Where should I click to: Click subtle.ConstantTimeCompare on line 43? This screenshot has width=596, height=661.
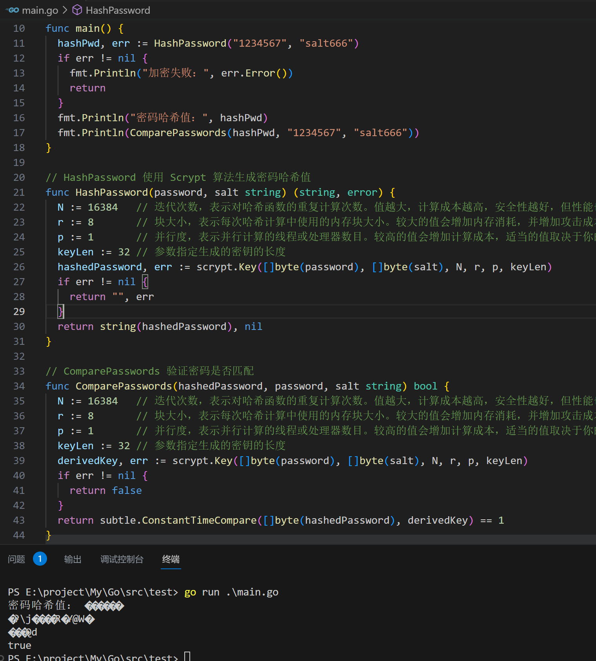tap(178, 520)
